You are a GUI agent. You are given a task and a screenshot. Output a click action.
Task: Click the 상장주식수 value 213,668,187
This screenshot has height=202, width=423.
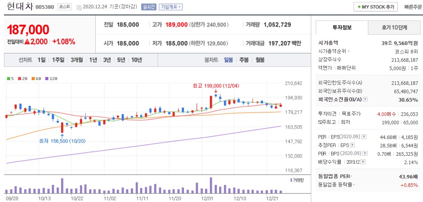(x=405, y=59)
